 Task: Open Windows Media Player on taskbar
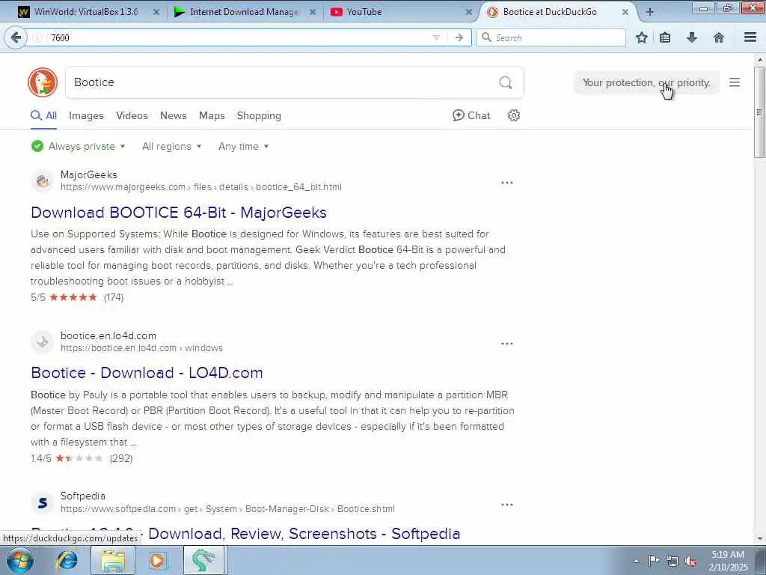pyautogui.click(x=157, y=560)
